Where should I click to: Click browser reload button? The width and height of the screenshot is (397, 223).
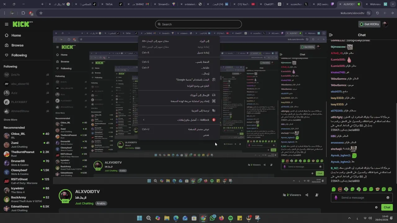pyautogui.click(x=377, y=13)
